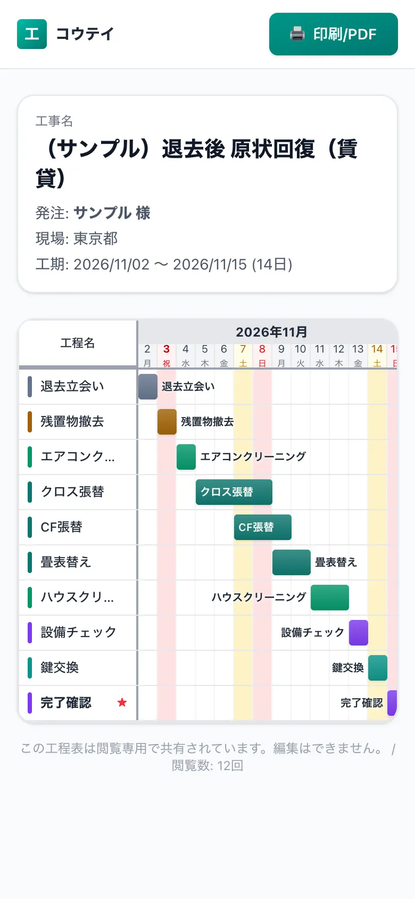Select the ハウスクリ... row in the task list
The width and height of the screenshot is (415, 899).
(x=78, y=598)
